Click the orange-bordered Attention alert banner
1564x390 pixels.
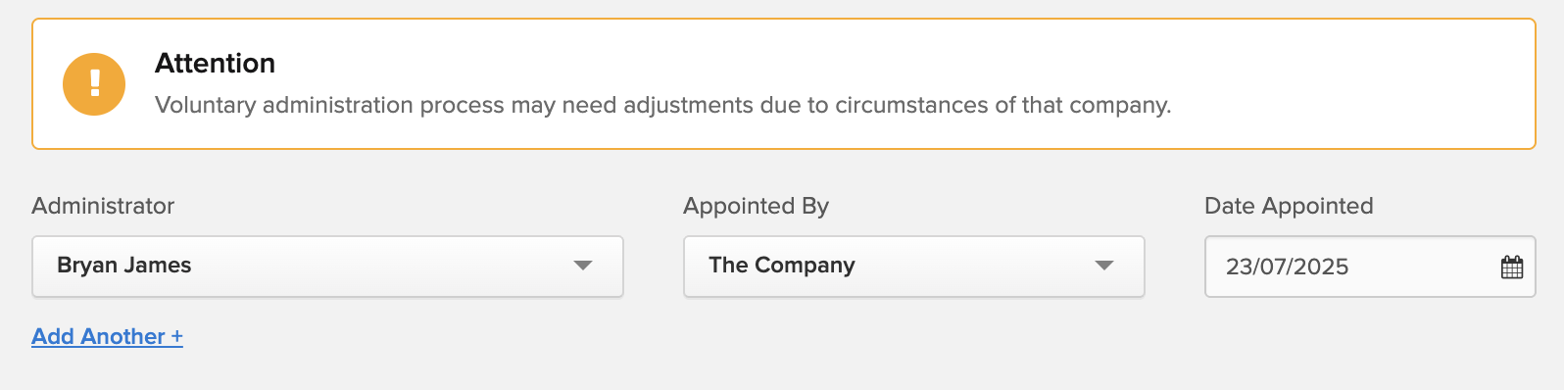pyautogui.click(x=784, y=84)
